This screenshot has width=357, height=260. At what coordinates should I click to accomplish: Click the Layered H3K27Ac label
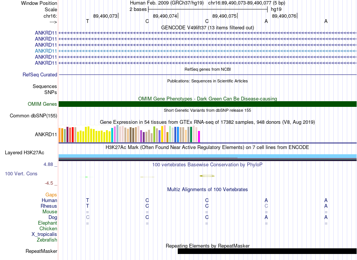(24, 153)
